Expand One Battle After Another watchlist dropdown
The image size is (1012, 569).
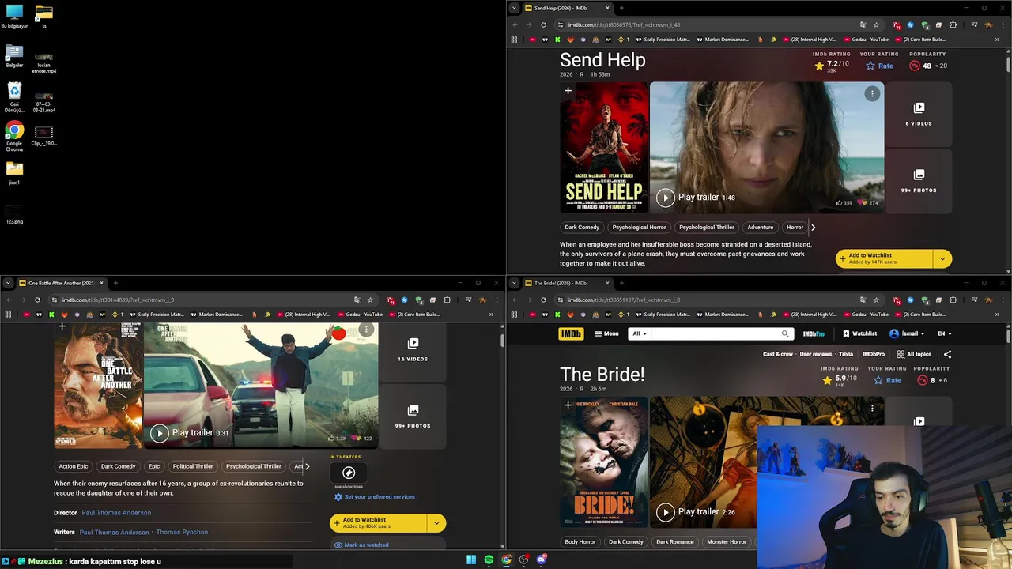tap(436, 522)
